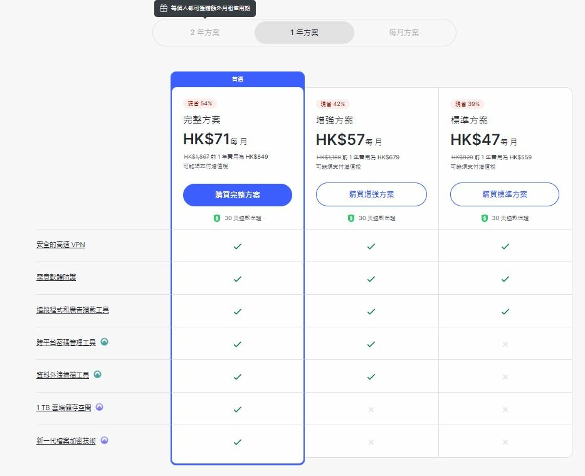Image resolution: width=585 pixels, height=476 pixels.
Task: Click the 現省 54% discount badge
Action: tap(200, 103)
